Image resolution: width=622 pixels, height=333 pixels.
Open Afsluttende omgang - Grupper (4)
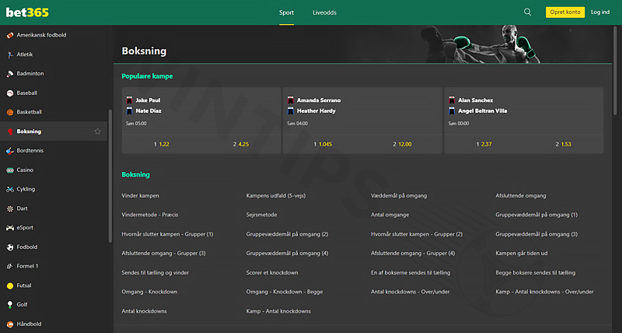point(413,253)
